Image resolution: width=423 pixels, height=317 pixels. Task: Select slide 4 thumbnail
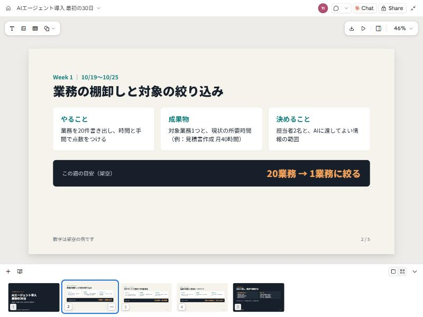pyautogui.click(x=203, y=297)
